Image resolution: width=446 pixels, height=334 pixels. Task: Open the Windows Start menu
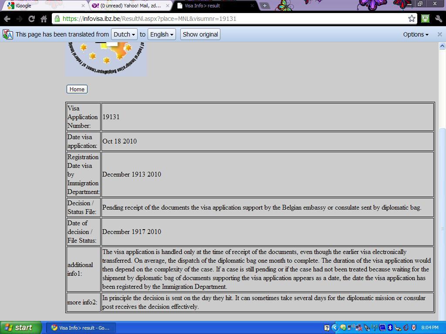20,327
